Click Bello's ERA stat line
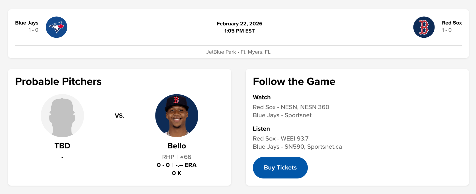This screenshot has width=476, height=194. [177, 165]
